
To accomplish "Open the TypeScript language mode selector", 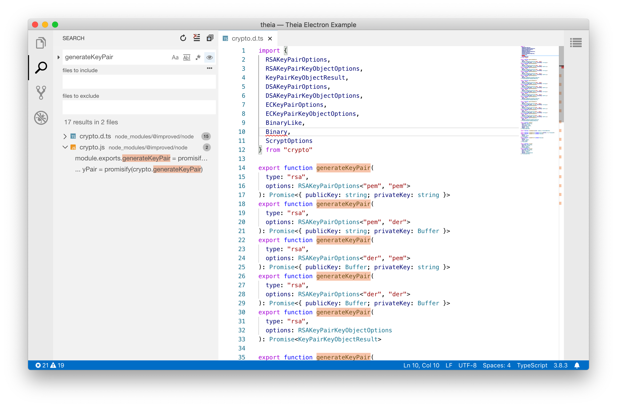I will (532, 365).
